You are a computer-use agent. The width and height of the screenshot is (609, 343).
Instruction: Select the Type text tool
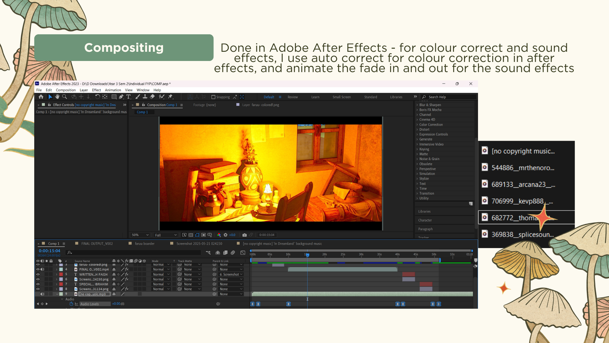[128, 97]
